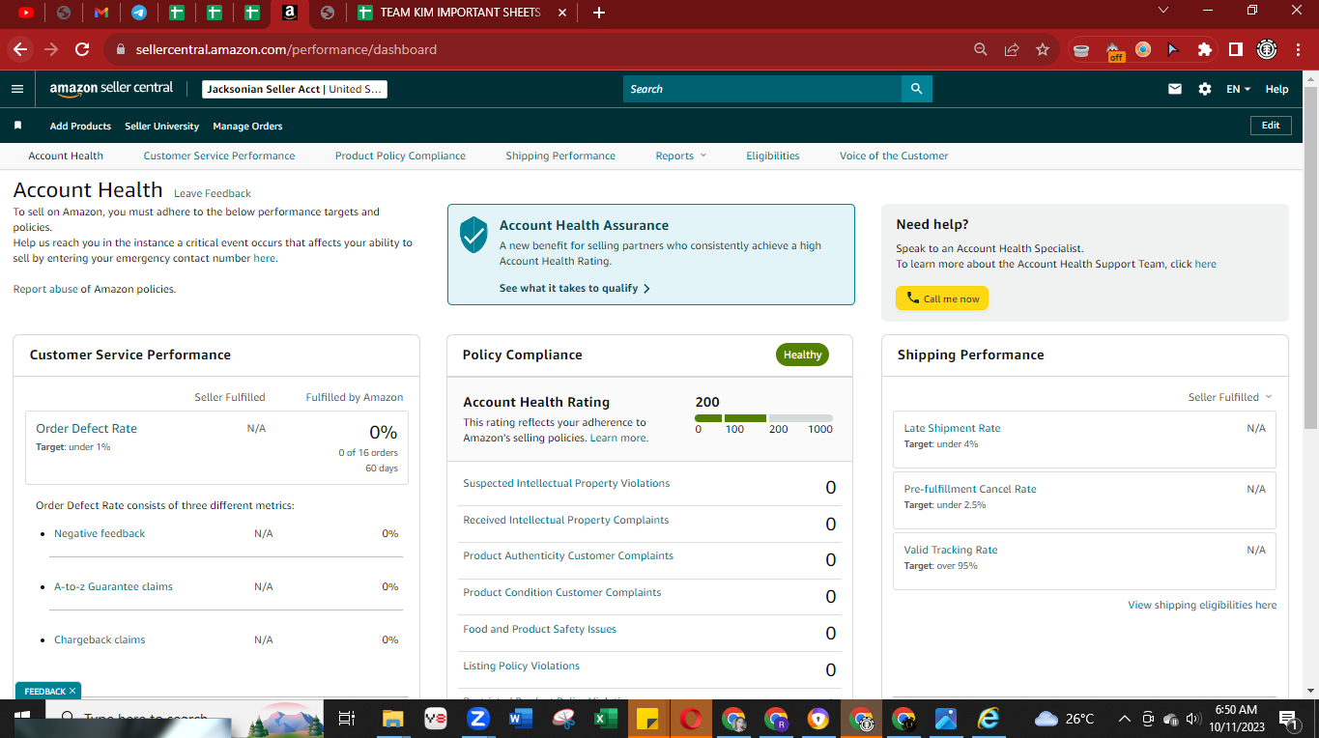
Task: Open the browser Extensions puzzle icon
Action: 1204,49
